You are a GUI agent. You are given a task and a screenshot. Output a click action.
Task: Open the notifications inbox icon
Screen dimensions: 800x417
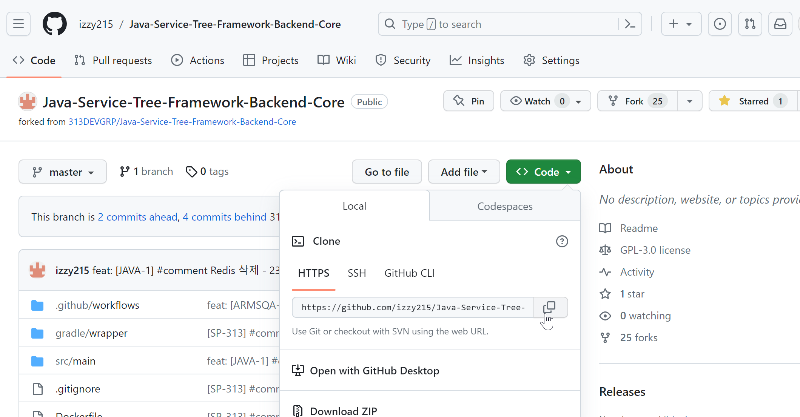pos(780,24)
